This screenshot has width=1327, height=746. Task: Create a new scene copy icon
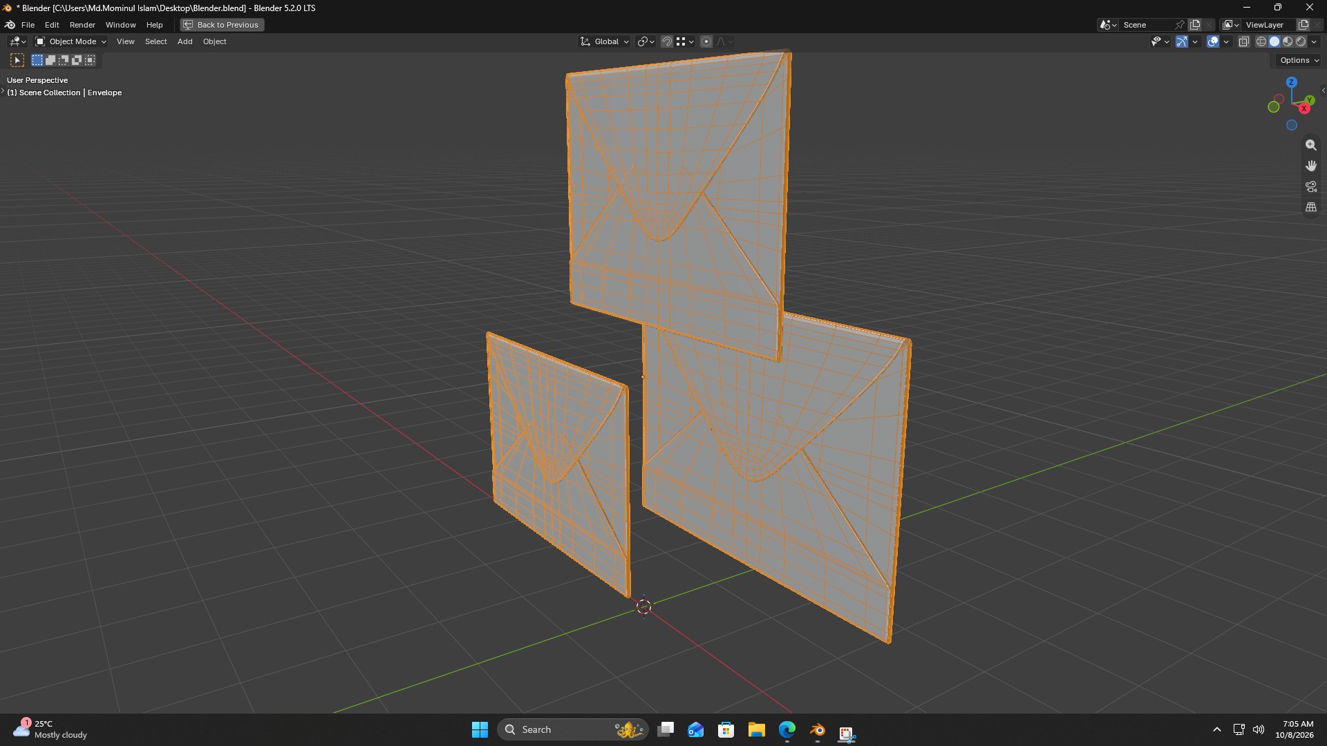[1195, 25]
